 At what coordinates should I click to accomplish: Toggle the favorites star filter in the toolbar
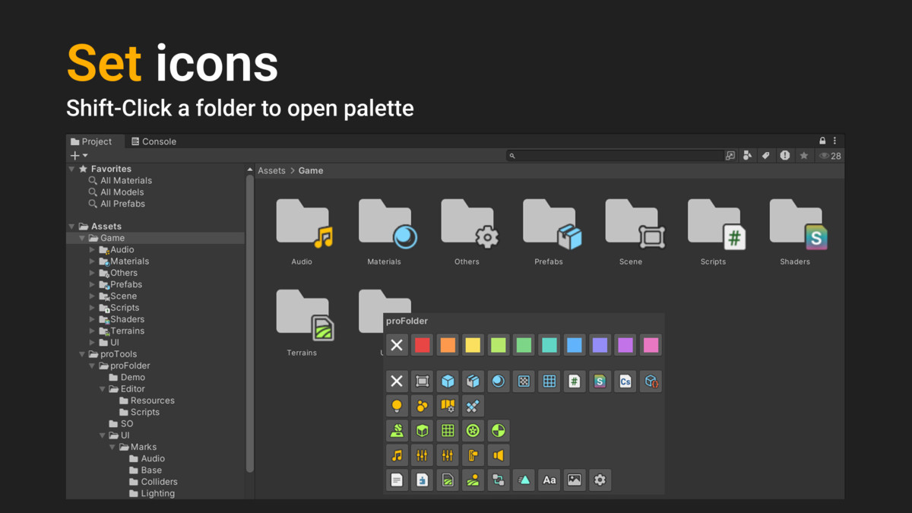(x=803, y=155)
